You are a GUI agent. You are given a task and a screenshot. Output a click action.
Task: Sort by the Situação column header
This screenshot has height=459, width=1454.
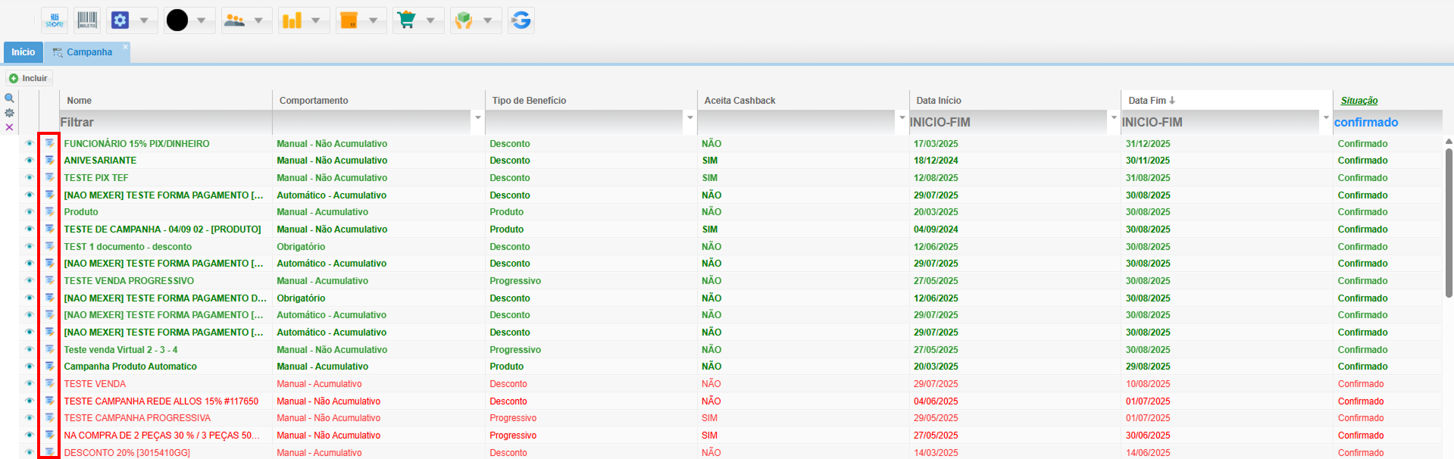(1359, 101)
